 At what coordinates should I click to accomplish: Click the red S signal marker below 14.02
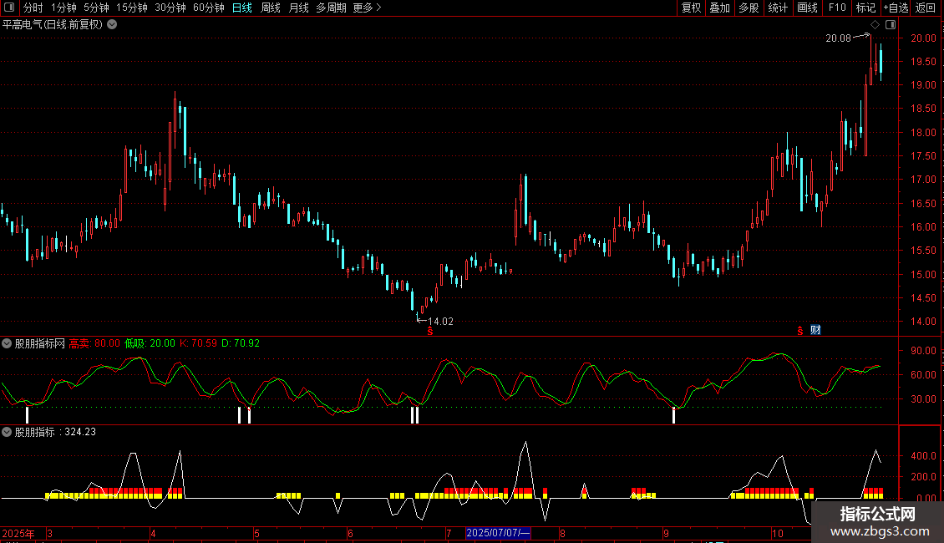tap(430, 331)
